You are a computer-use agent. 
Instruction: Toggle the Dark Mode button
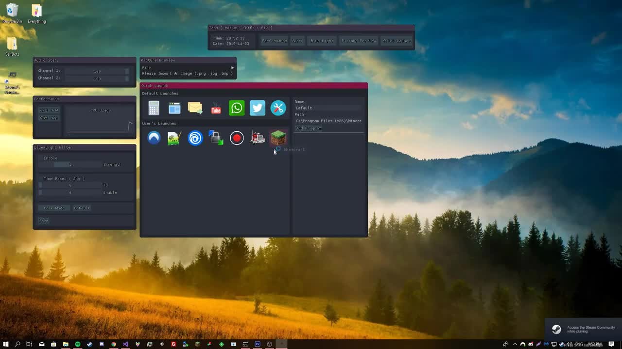[54, 208]
